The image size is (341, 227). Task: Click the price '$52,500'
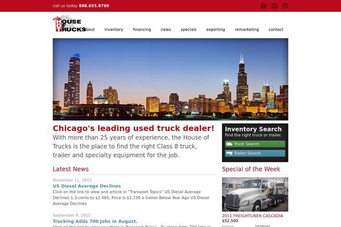pyautogui.click(x=230, y=221)
